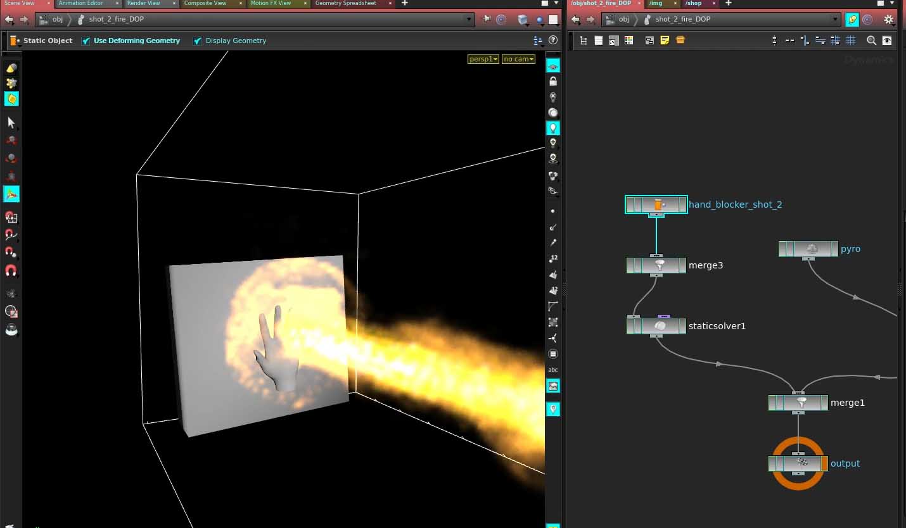Viewport: 906px width, 528px height.
Task: Uncheck the Use Deforming Geometry checkbox
Action: coord(86,41)
